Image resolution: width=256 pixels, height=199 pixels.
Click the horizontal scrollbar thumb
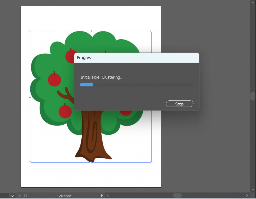click(177, 195)
